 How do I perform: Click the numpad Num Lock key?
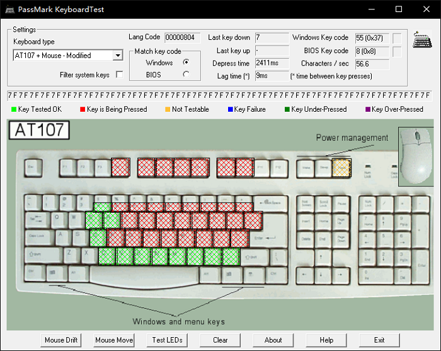click(368, 203)
